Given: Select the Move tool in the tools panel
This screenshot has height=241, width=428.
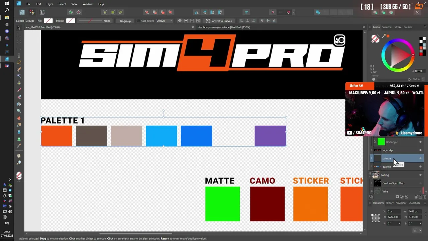Looking at the screenshot, I should click(19, 28).
